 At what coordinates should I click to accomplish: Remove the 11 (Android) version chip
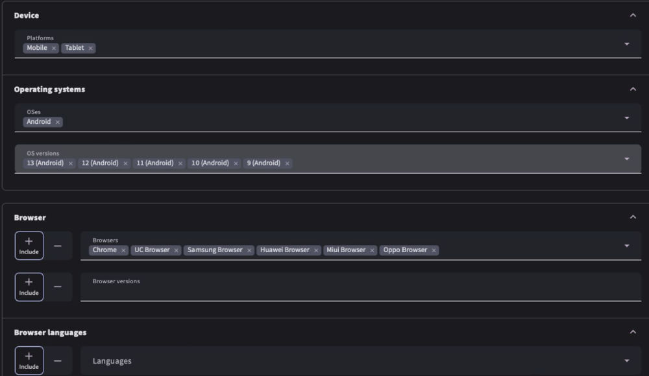tap(180, 163)
